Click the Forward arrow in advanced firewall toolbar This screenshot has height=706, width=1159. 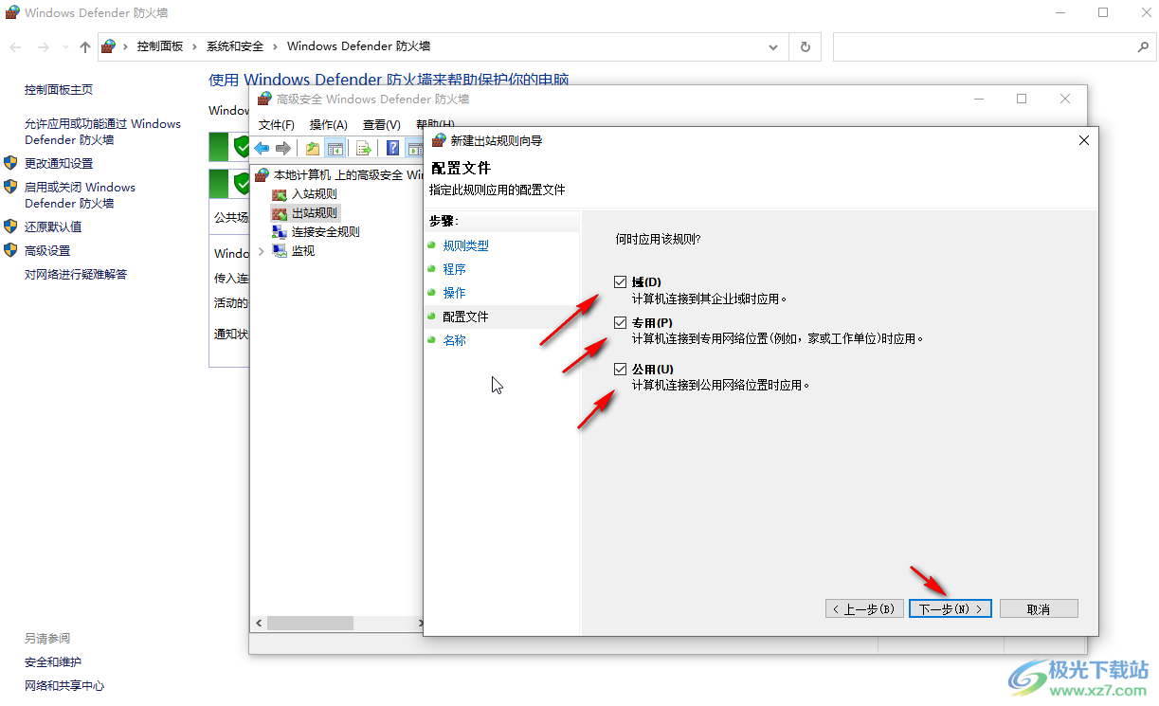[x=282, y=148]
